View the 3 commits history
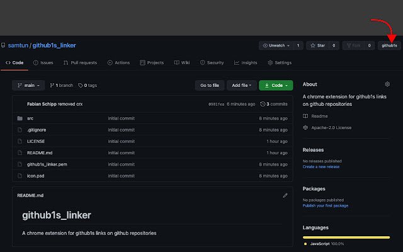The width and height of the screenshot is (403, 252). click(274, 104)
